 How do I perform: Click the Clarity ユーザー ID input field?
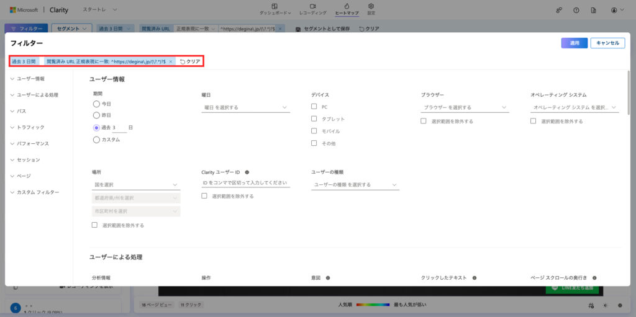click(x=245, y=183)
